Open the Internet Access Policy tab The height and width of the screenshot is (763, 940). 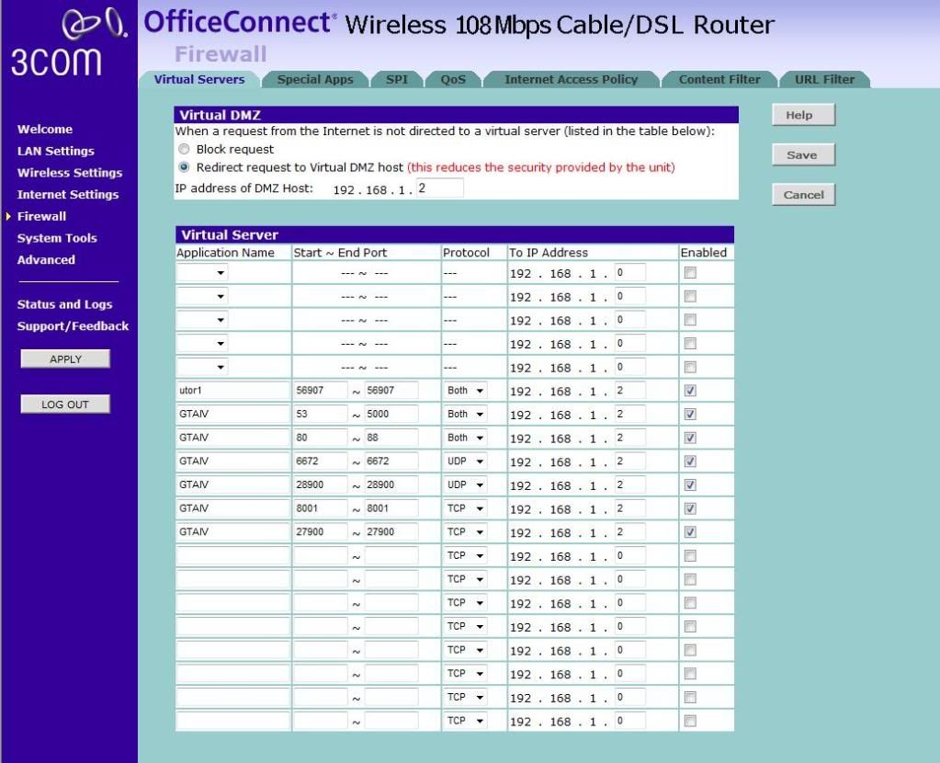[571, 80]
